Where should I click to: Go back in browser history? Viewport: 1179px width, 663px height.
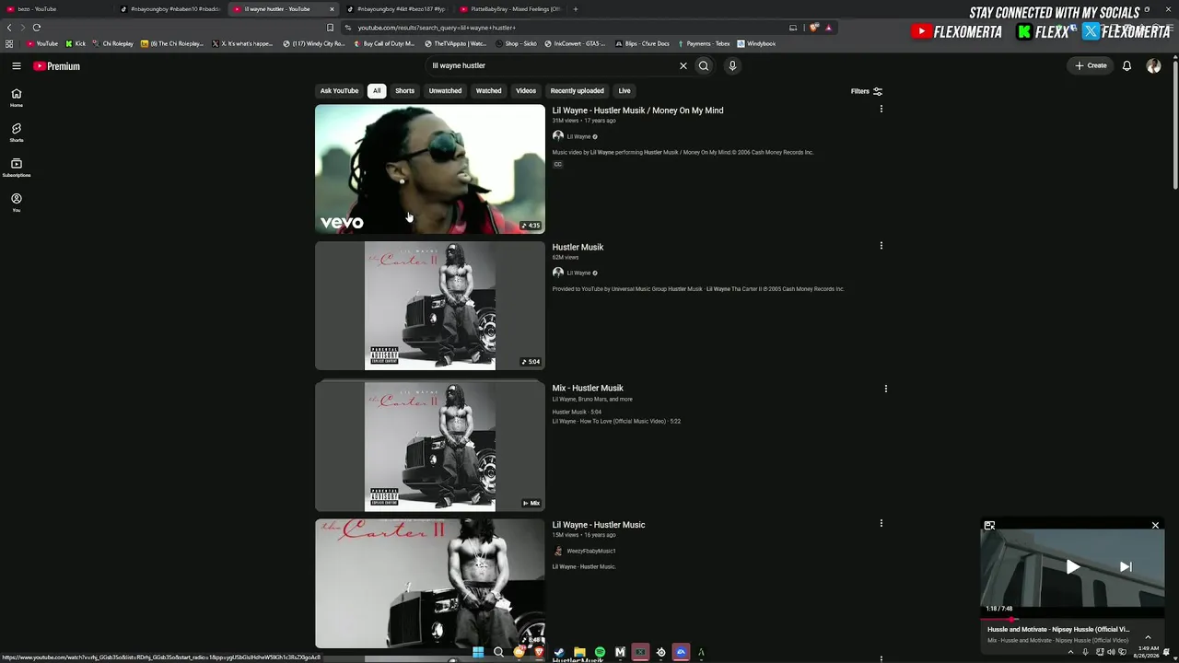pos(9,28)
